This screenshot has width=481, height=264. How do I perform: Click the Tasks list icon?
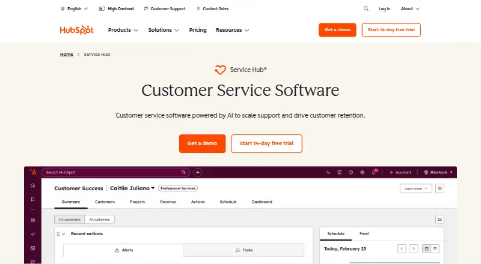click(x=237, y=250)
